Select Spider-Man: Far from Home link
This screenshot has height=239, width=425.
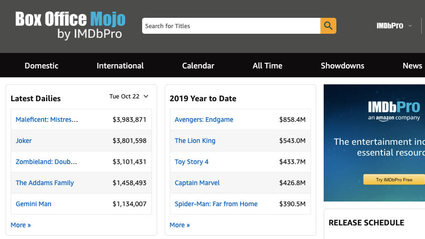pos(216,204)
